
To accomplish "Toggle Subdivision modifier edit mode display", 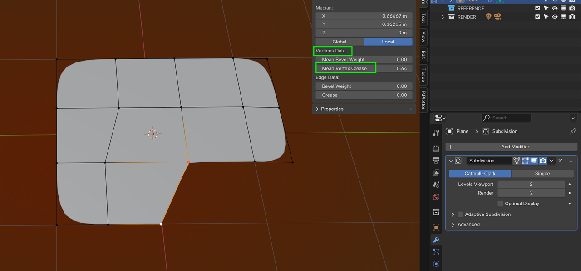I will tap(525, 161).
